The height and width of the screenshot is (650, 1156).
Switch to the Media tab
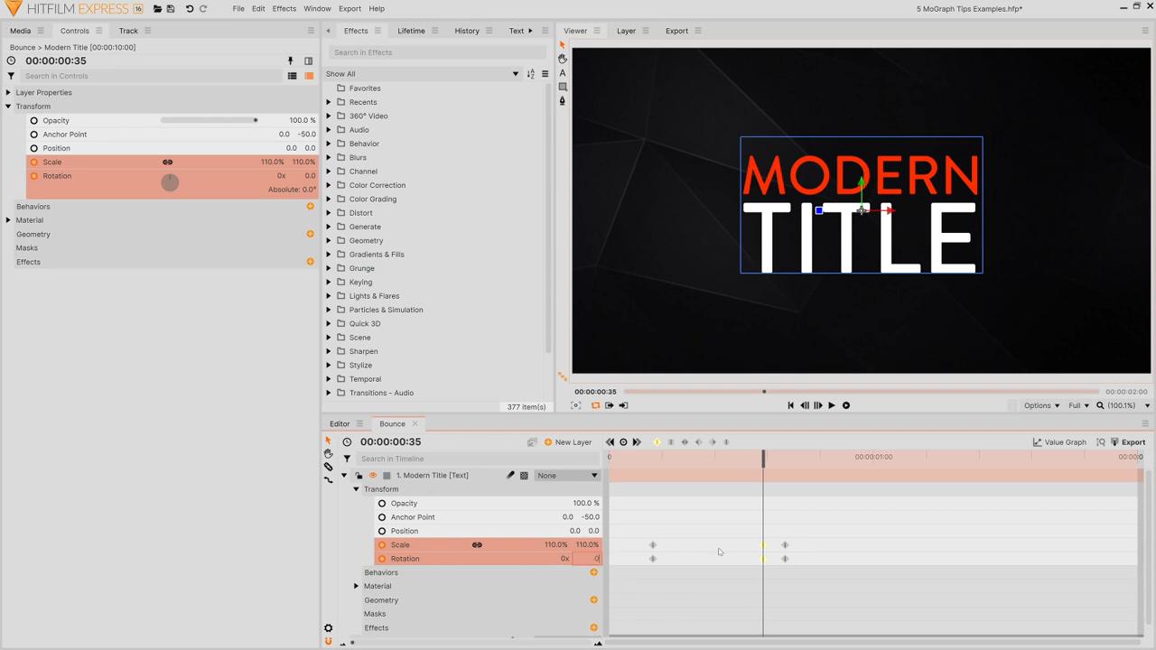tap(20, 31)
